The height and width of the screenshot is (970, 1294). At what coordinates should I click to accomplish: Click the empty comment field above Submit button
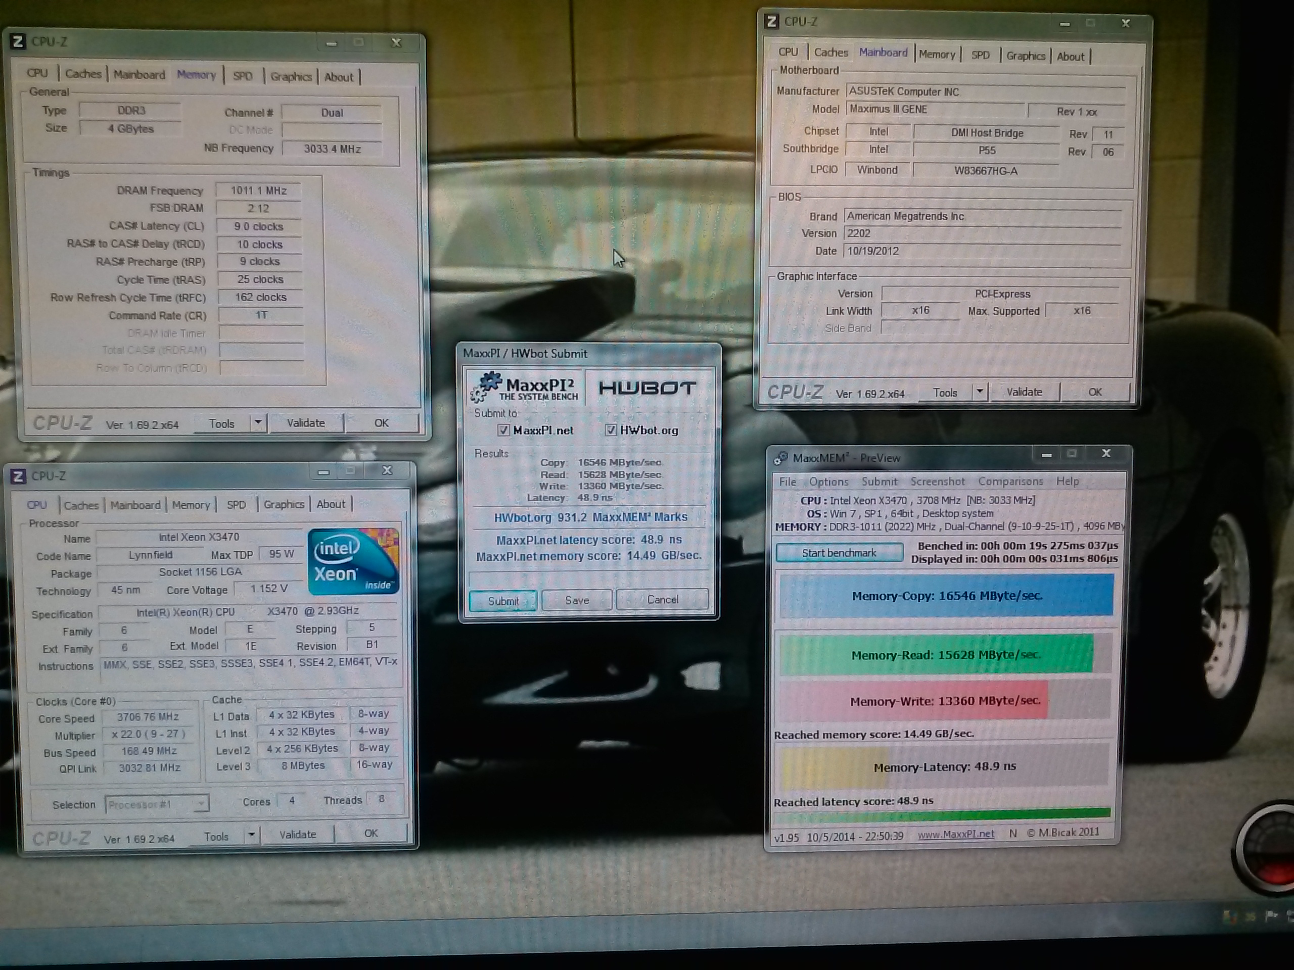point(588,578)
